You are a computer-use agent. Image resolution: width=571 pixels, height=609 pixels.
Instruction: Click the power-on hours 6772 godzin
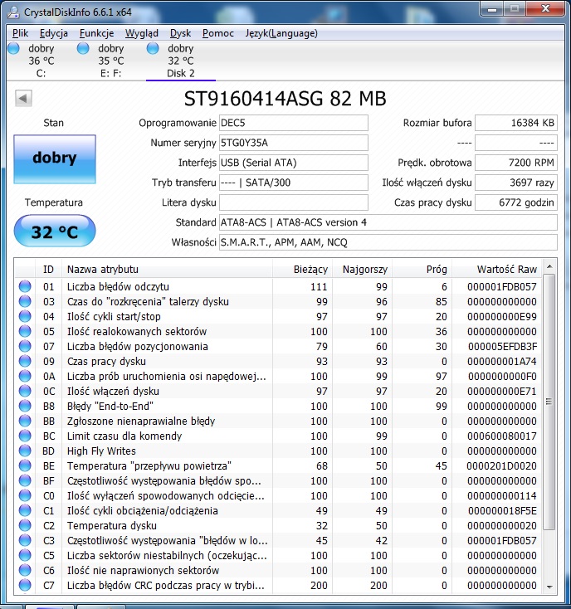pos(516,202)
